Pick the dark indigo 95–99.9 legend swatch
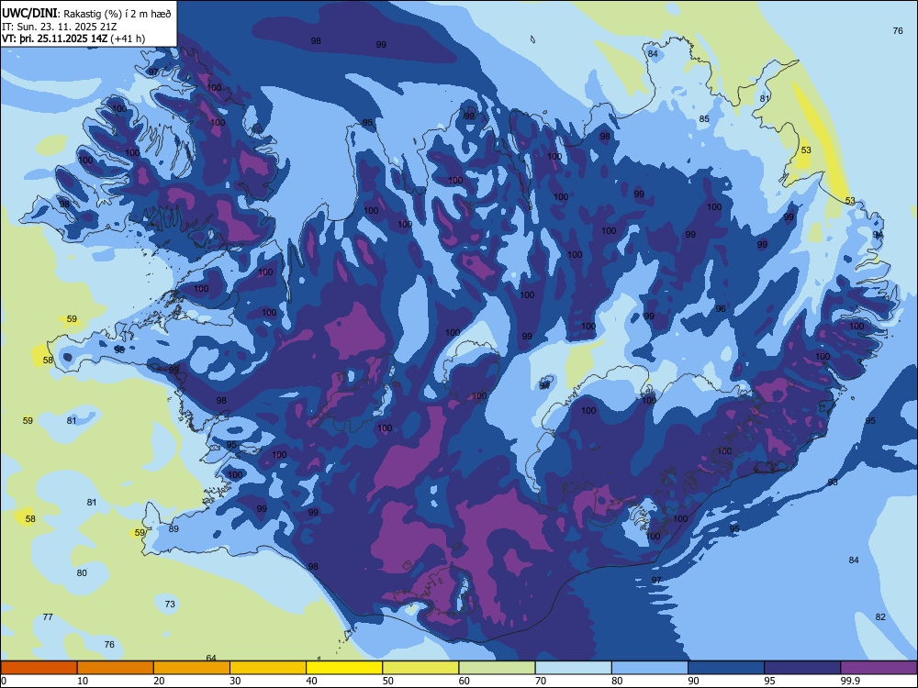918x688 pixels. click(x=802, y=668)
